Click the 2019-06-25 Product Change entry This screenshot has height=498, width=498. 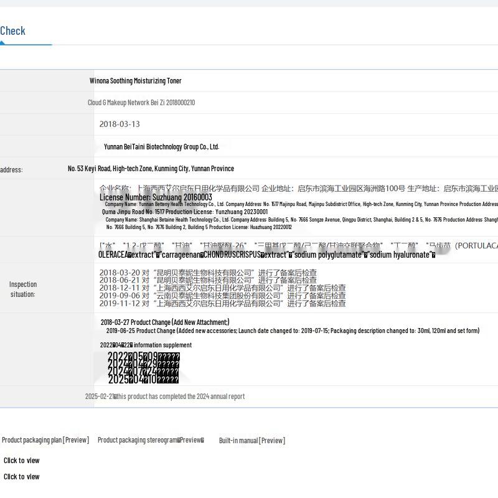point(293,331)
